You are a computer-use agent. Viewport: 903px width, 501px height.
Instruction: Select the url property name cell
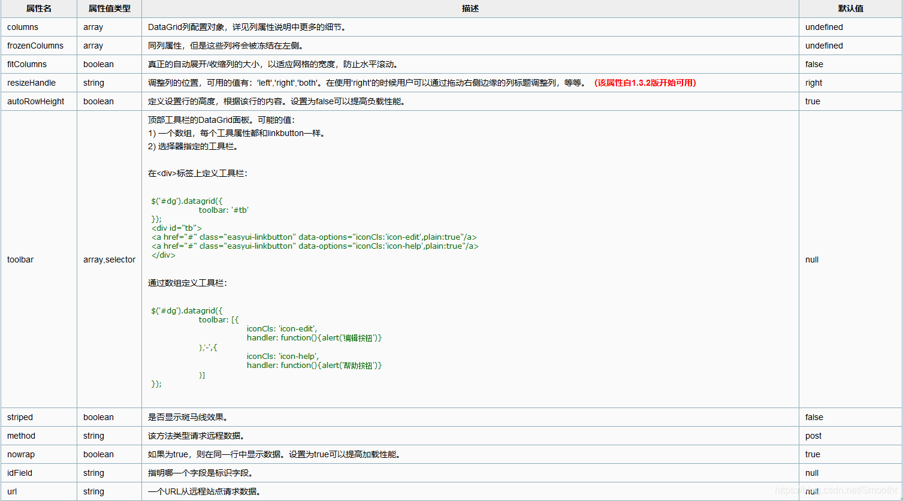tap(39, 491)
